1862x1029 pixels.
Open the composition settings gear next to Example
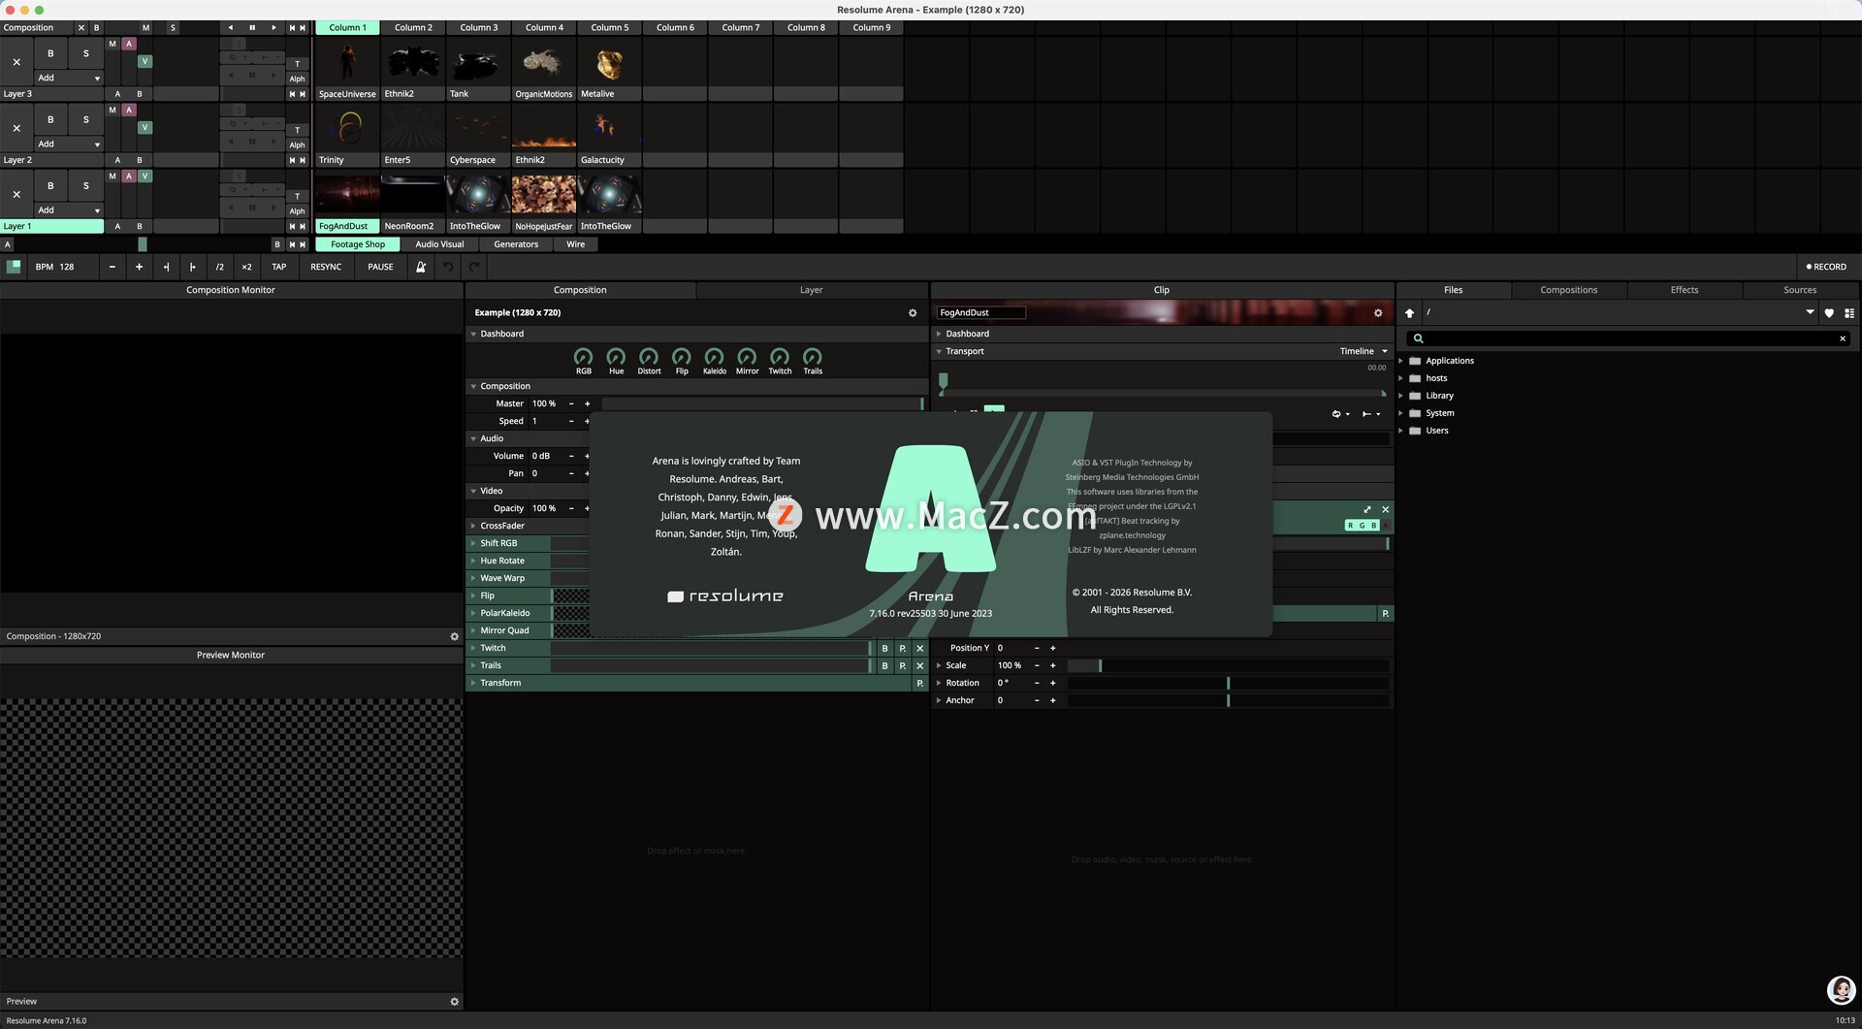(x=913, y=313)
